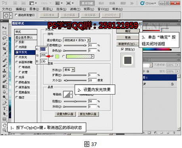Select the Lasso tool
The image size is (182, 148).
click(4, 38)
